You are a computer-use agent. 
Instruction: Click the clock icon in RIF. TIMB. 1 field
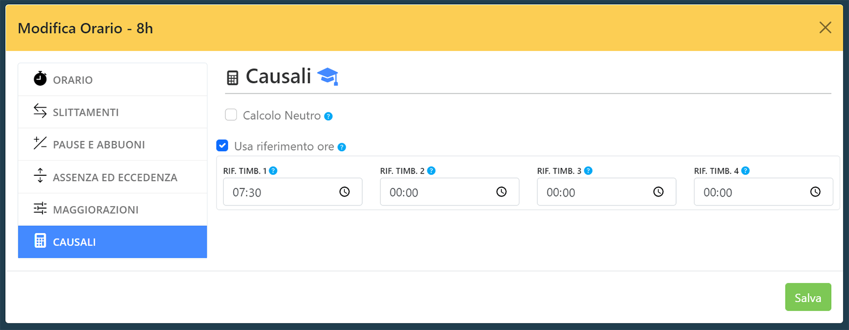click(x=344, y=192)
